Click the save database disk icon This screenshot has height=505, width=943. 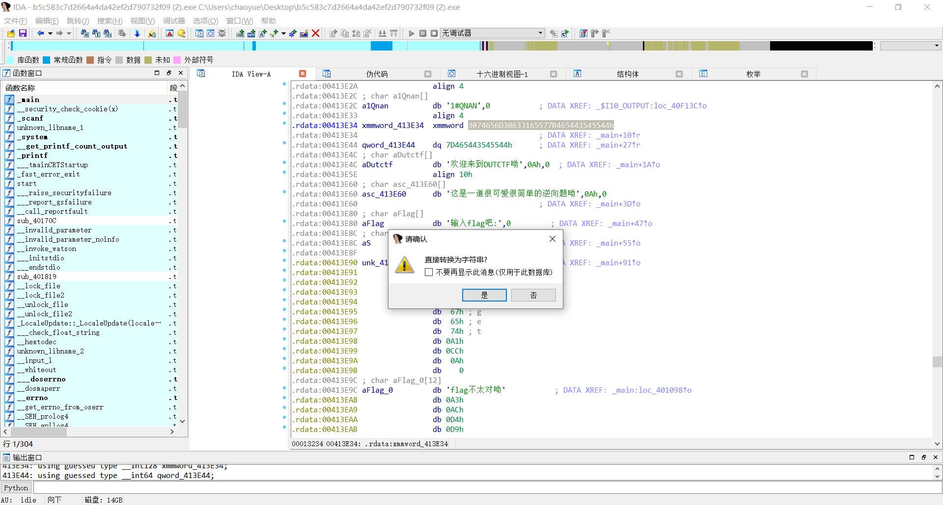click(22, 33)
